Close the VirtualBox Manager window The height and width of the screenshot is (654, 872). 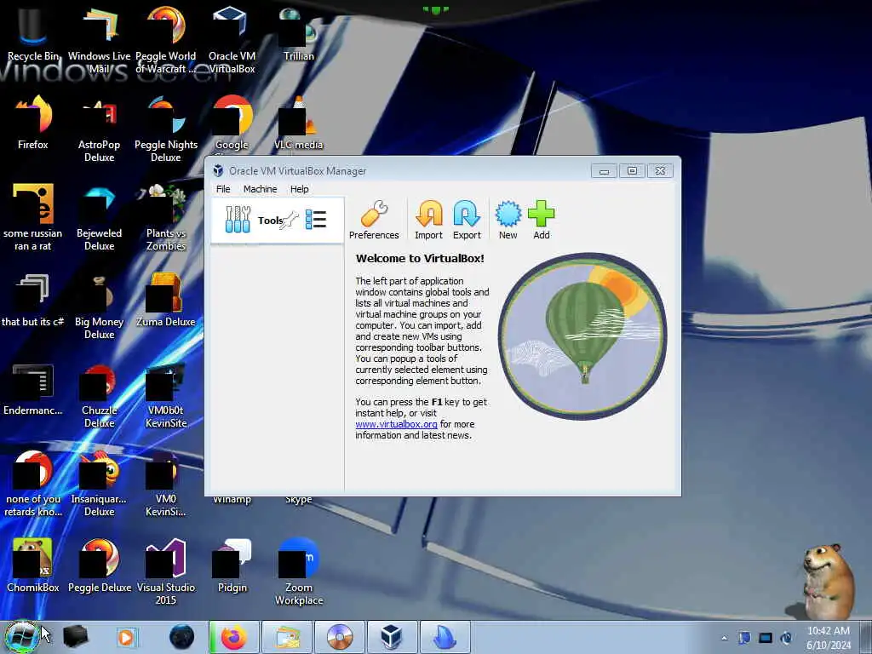pyautogui.click(x=660, y=170)
